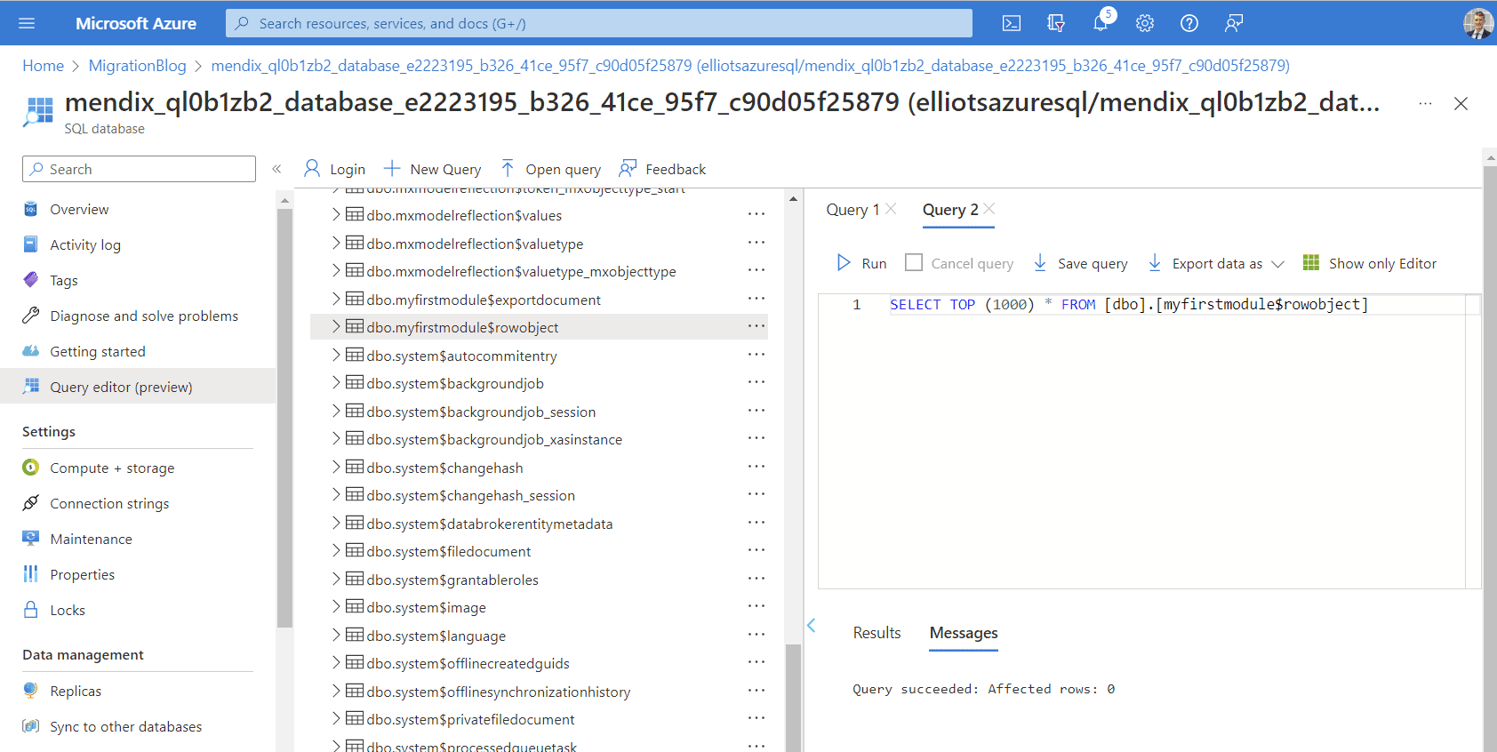This screenshot has height=752, width=1497.
Task: Go to MigrationBlog breadcrumb link
Action: tap(138, 66)
